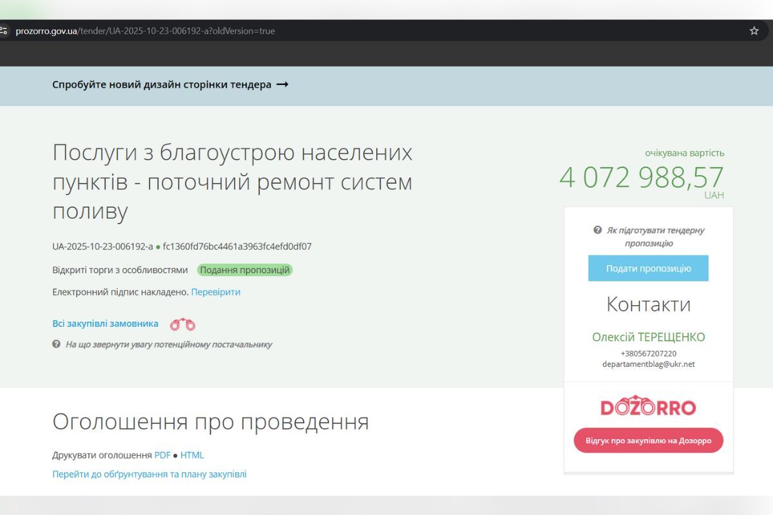
Task: Click the email departamentblag@ukr.net
Action: [x=648, y=364]
